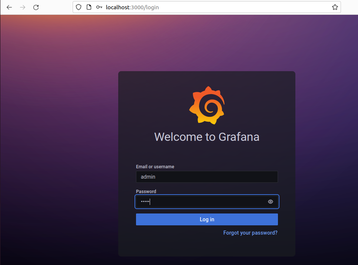Click the Grafana logo
The image size is (358, 265).
point(207,105)
